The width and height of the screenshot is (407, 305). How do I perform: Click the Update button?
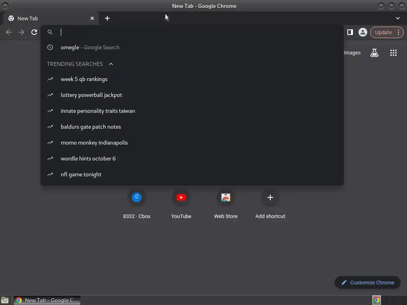point(383,33)
